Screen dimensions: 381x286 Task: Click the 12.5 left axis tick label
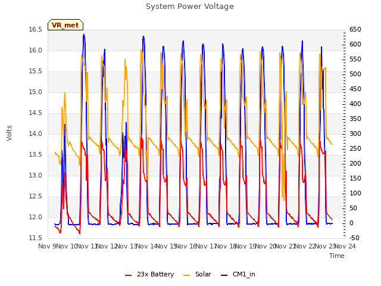tap(36, 197)
